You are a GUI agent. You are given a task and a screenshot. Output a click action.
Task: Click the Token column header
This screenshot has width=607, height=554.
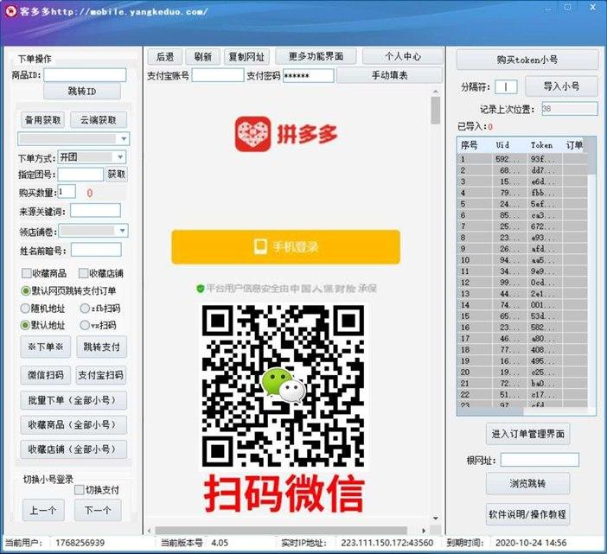click(541, 145)
